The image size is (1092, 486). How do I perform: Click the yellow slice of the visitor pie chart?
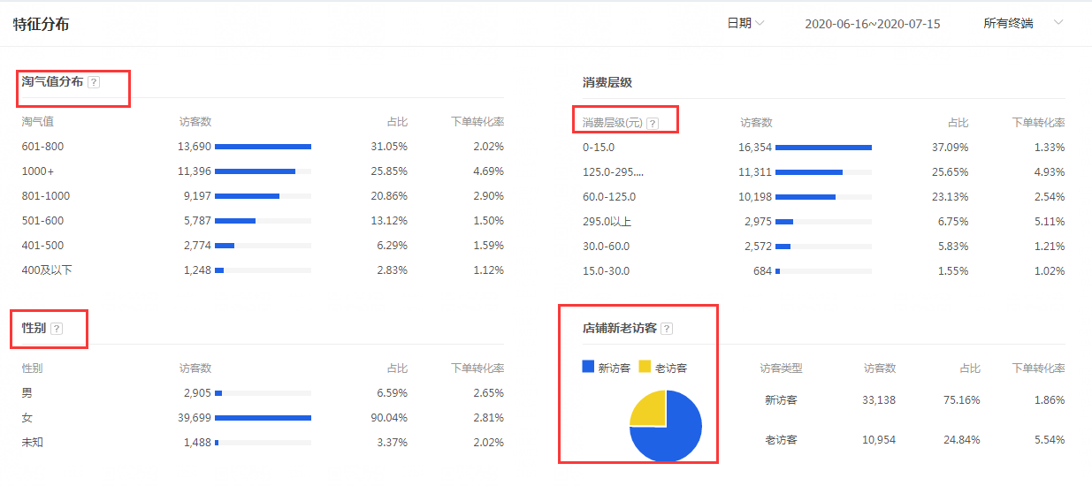click(x=649, y=410)
